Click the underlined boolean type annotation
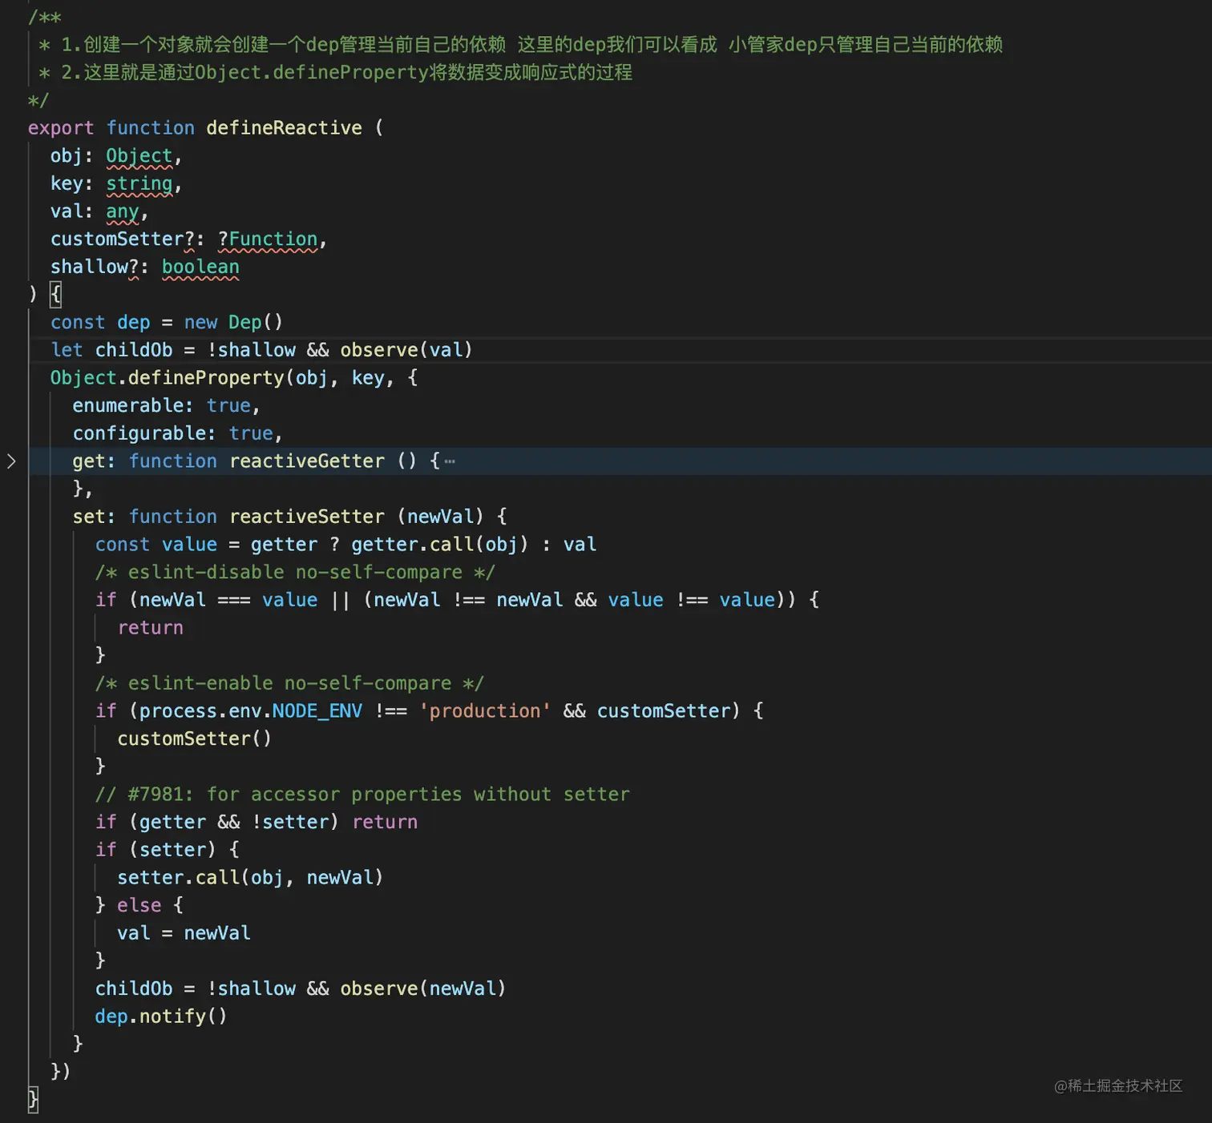The width and height of the screenshot is (1212, 1123). tap(200, 267)
